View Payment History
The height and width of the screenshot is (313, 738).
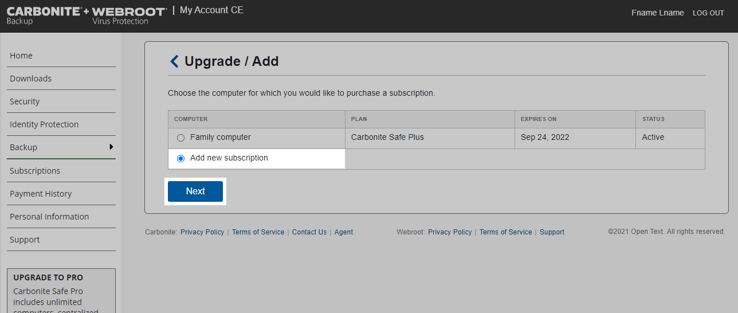click(x=41, y=194)
